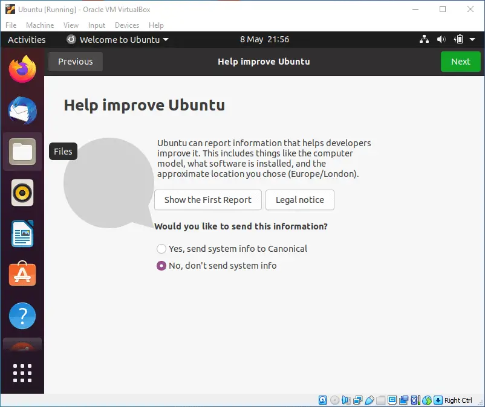Select 'Yes, send system info to Canonical'
The width and height of the screenshot is (485, 407).
coord(232,249)
